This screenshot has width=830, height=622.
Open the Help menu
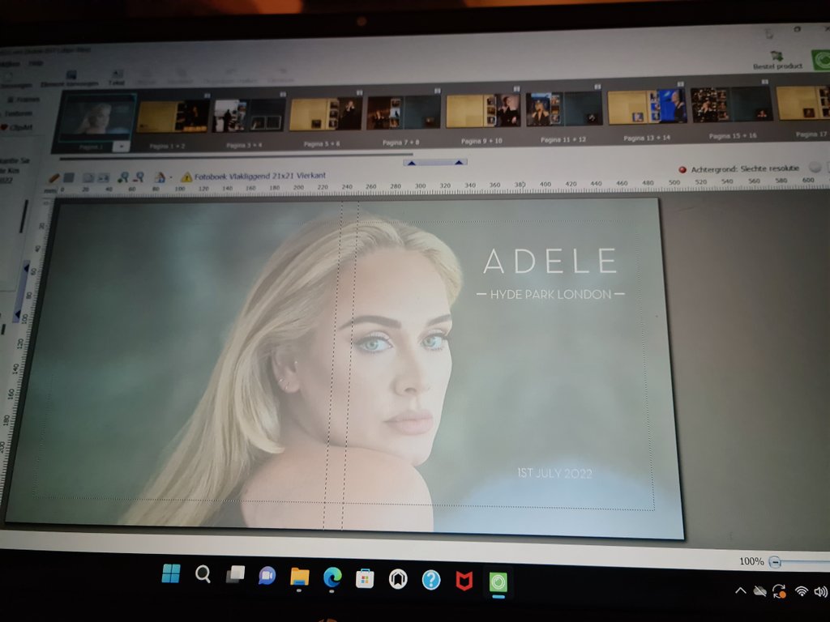(x=36, y=63)
